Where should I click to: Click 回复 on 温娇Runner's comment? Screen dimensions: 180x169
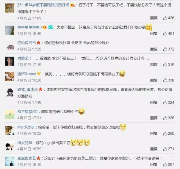[154, 80]
